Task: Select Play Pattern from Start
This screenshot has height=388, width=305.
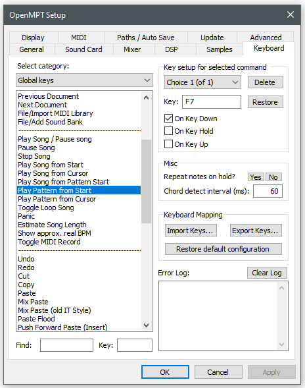Action: click(79, 190)
